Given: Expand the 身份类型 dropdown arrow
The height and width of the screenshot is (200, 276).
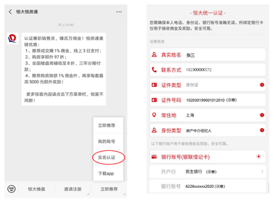Looking at the screenshot, I should click(x=262, y=130).
